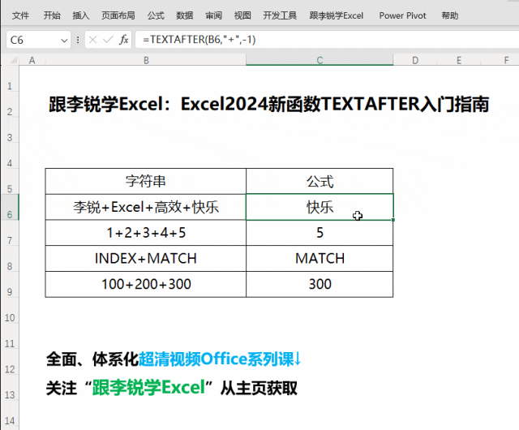Select result cell showing 快乐
Viewport: 519px width, 430px height.
click(320, 207)
